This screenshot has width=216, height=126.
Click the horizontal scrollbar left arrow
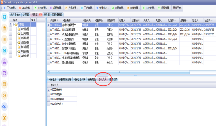(48, 72)
